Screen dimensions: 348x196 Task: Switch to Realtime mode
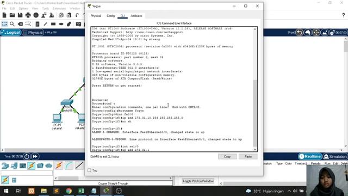(x=310, y=156)
